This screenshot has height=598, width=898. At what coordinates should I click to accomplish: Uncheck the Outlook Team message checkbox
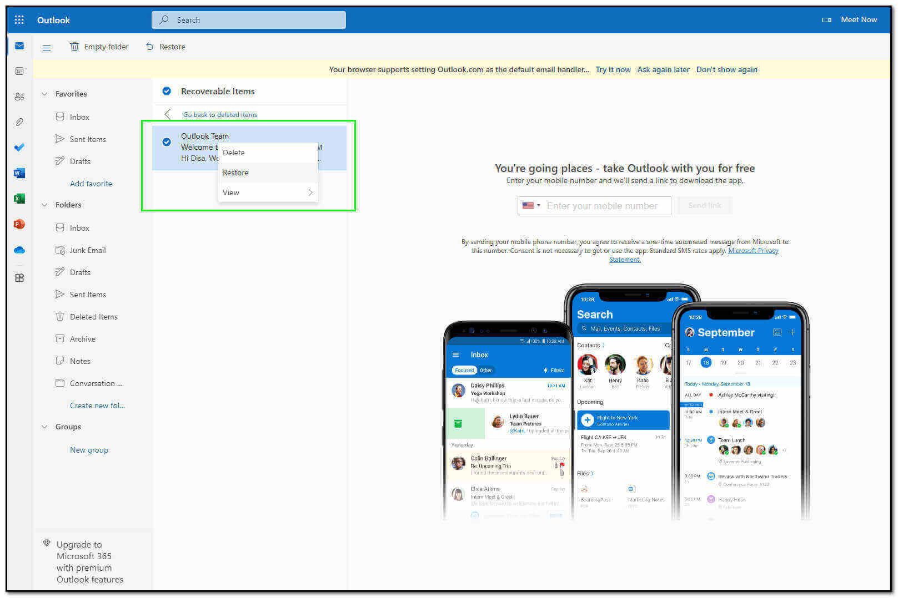click(x=167, y=142)
